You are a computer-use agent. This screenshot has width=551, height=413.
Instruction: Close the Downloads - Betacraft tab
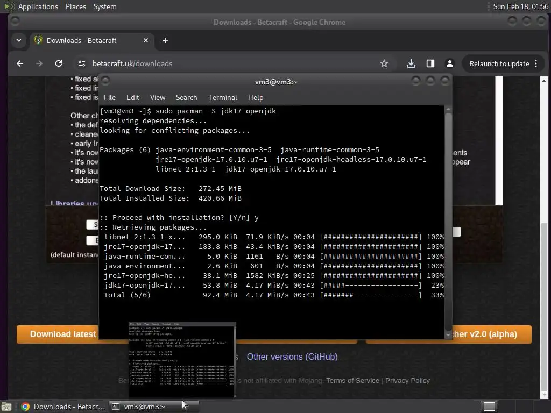point(146,40)
